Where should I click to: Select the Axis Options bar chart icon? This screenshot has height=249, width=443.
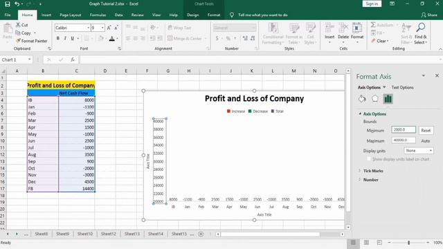[x=388, y=99]
